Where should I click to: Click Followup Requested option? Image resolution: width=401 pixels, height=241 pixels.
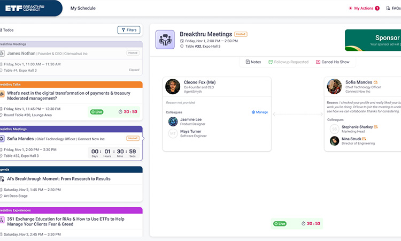tap(288, 62)
